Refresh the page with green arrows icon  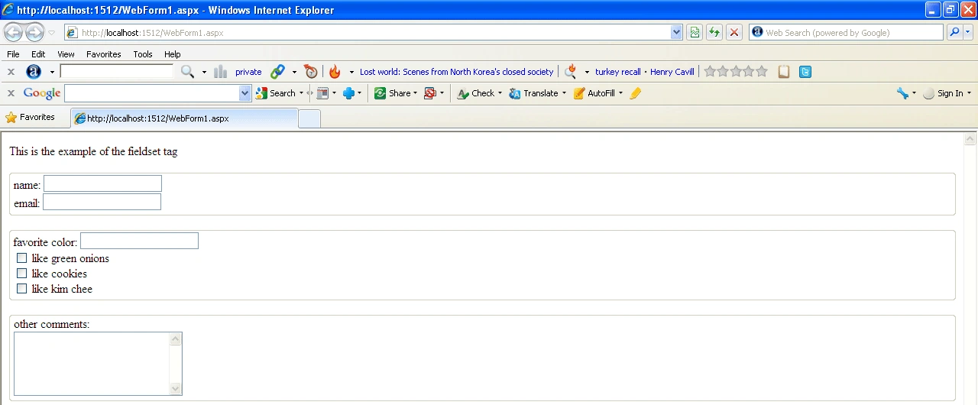click(x=714, y=33)
